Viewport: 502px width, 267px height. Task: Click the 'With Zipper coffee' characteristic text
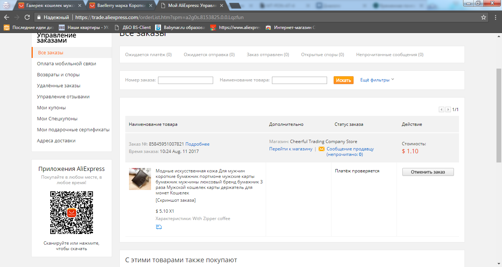click(211, 219)
